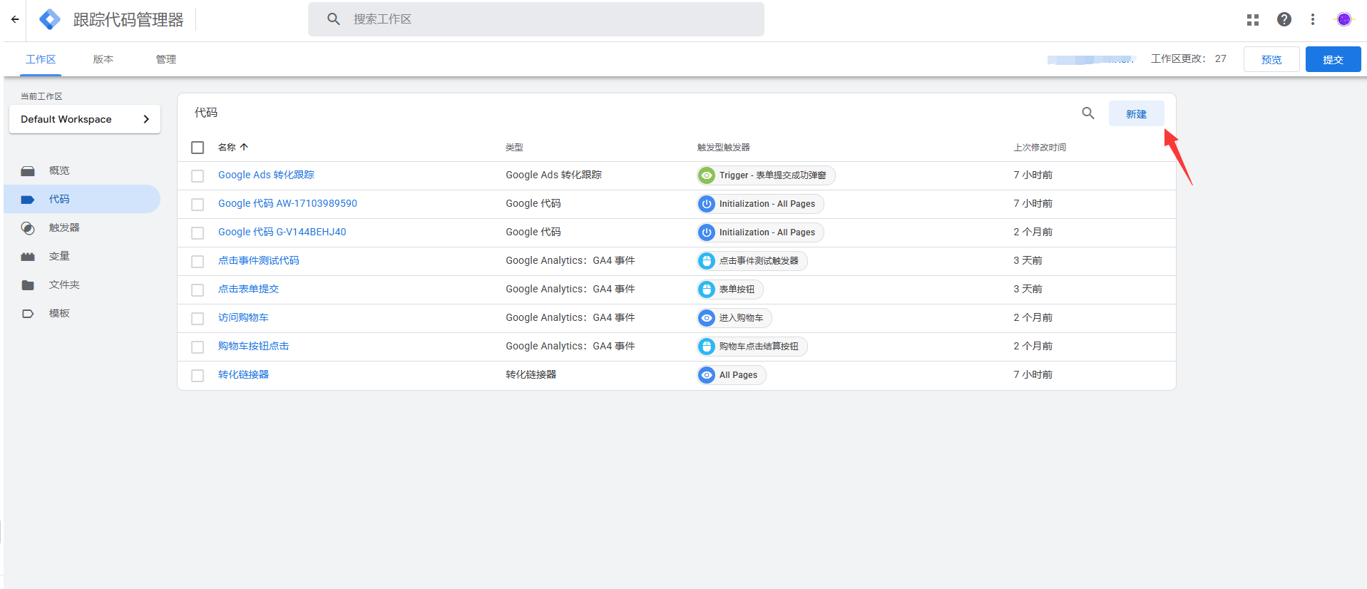Click the 新建 button
This screenshot has height=589, width=1367.
click(x=1136, y=114)
